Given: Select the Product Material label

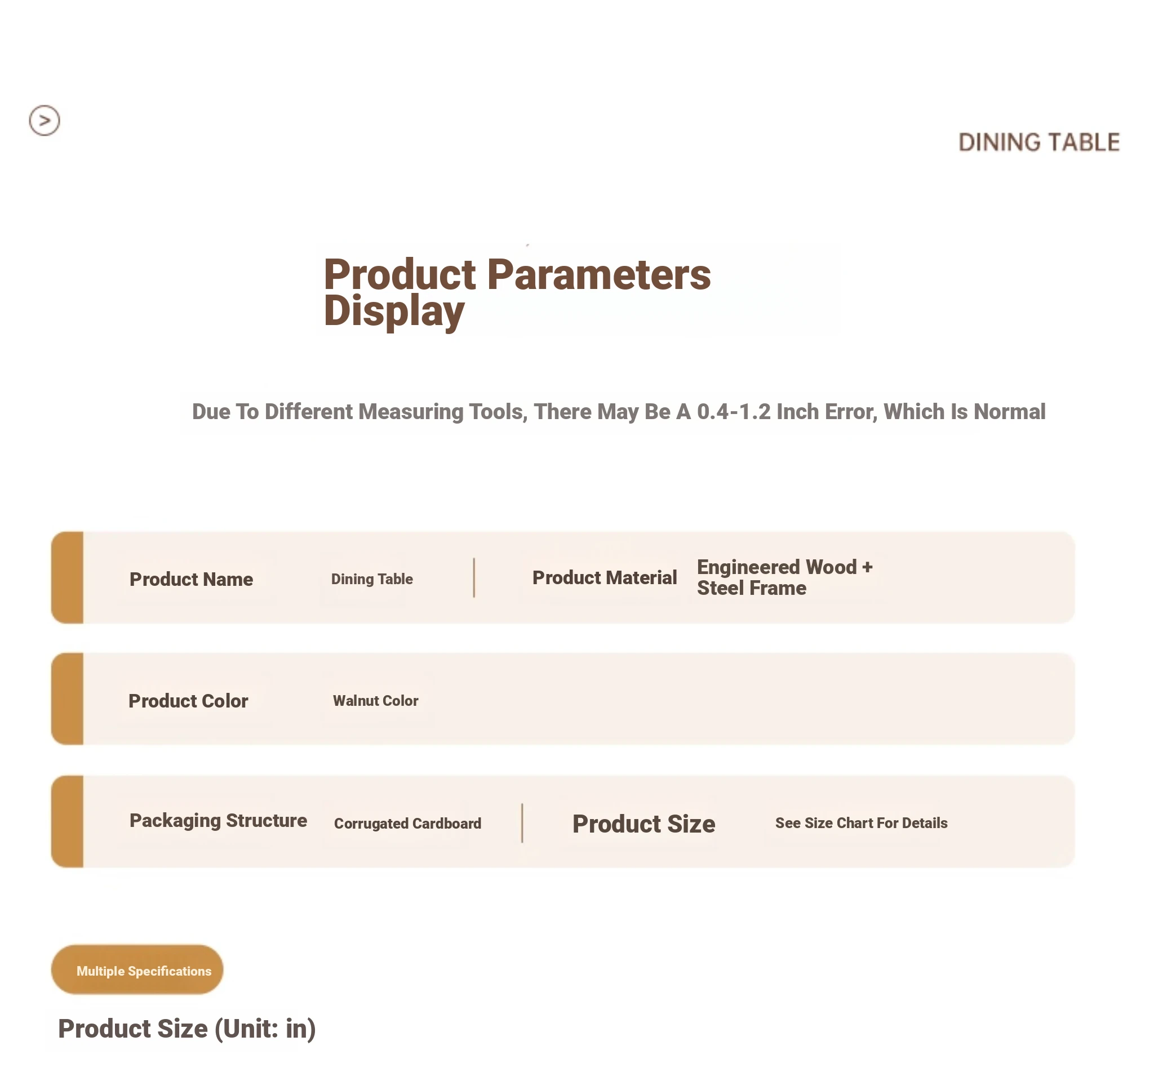Looking at the screenshot, I should click(604, 578).
